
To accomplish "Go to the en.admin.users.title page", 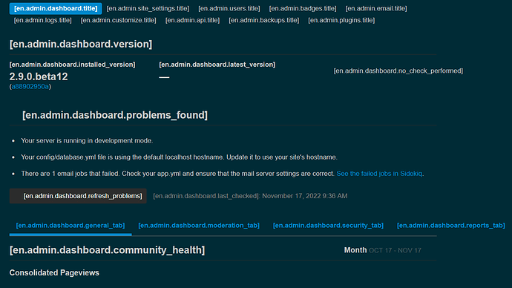I will click(229, 8).
